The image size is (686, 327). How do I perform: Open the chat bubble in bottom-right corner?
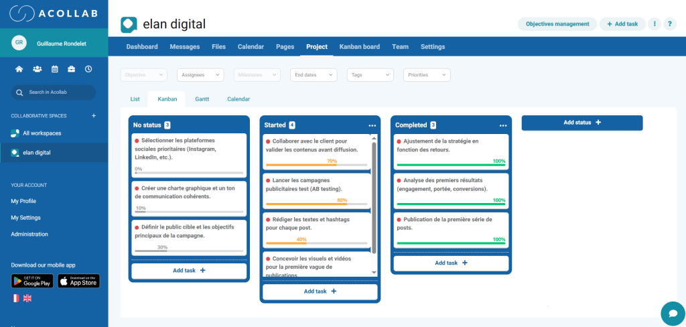[672, 313]
